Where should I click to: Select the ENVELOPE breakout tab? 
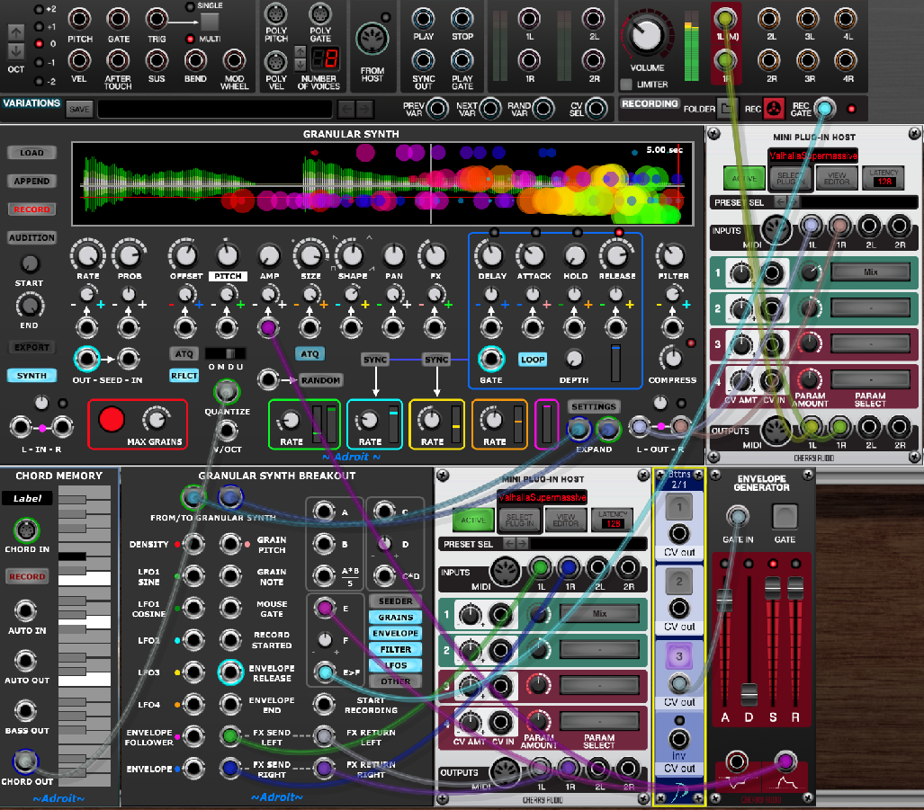pos(395,634)
